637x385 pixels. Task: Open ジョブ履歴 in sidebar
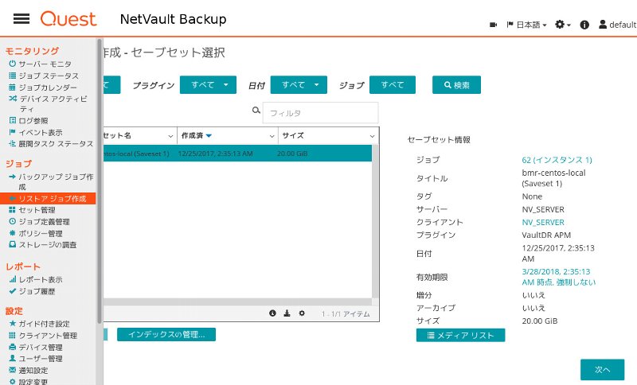(x=37, y=292)
